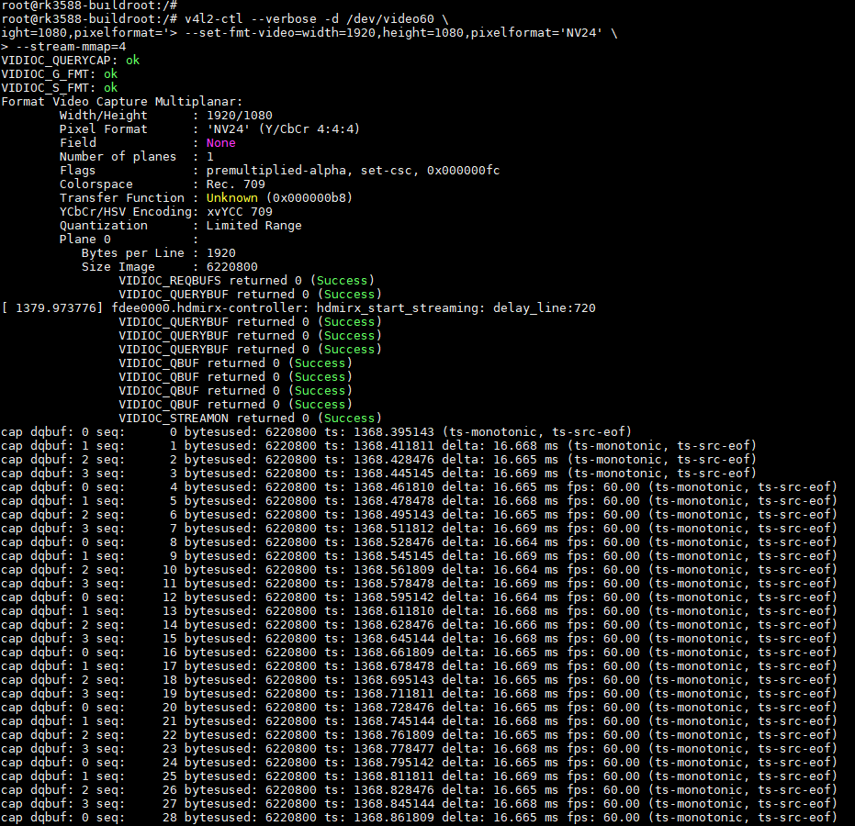Select the Colorspace Rec. 709 value
This screenshot has height=826, width=855.
click(x=236, y=184)
